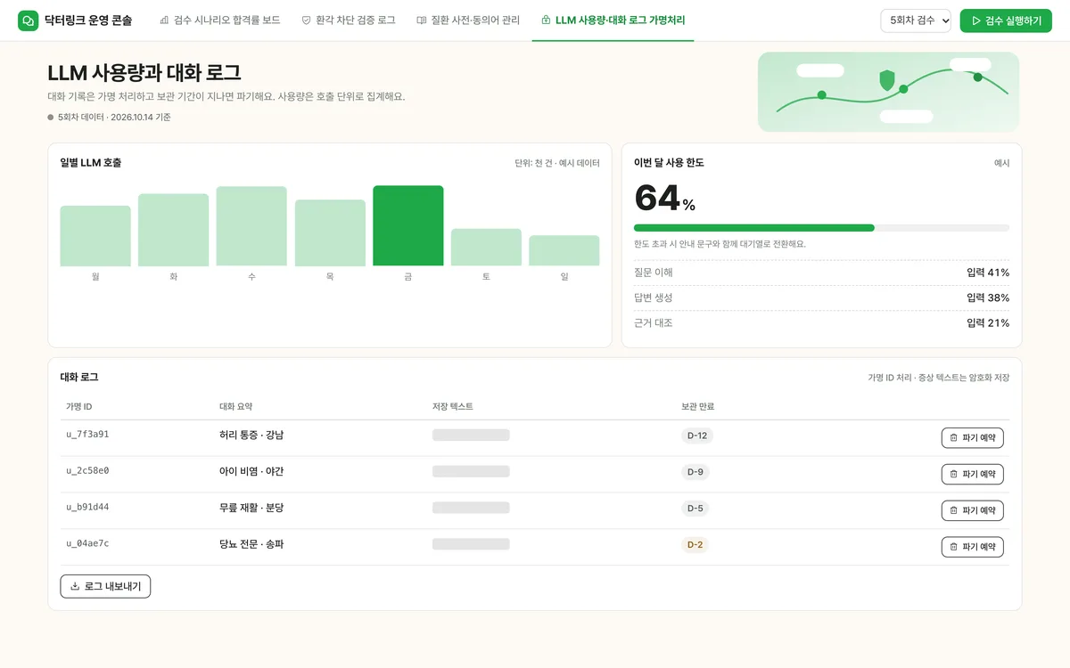The image size is (1070, 668).
Task: Click the 질문 이해 row
Action: 821,273
